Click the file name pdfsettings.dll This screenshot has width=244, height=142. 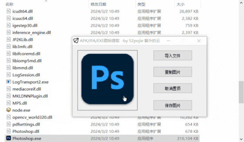[26, 125]
